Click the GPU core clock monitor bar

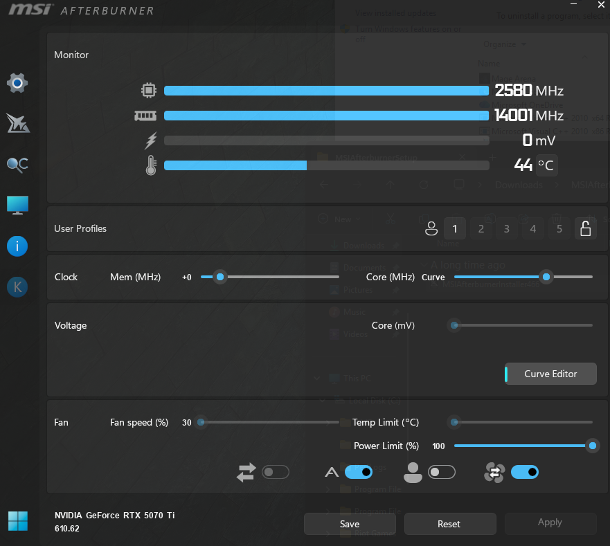(x=326, y=91)
